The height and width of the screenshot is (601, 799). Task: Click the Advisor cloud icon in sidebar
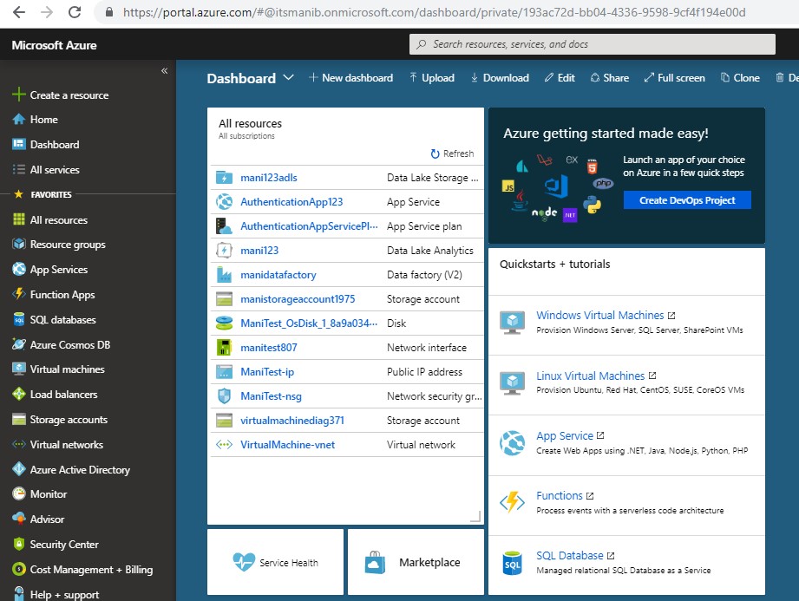(x=19, y=519)
